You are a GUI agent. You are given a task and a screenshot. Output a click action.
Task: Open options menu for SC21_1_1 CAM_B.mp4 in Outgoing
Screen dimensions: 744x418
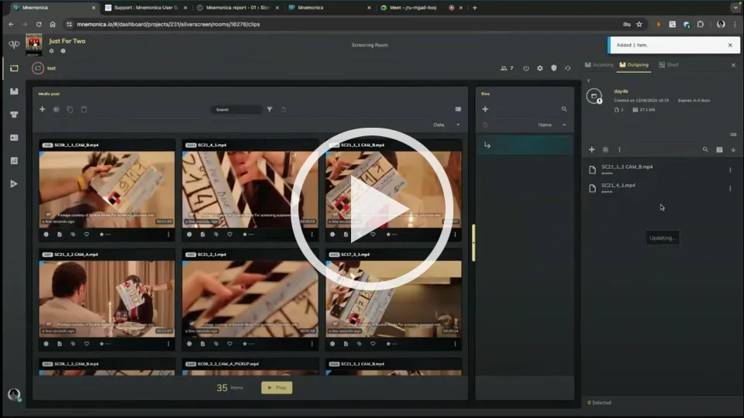(x=730, y=170)
